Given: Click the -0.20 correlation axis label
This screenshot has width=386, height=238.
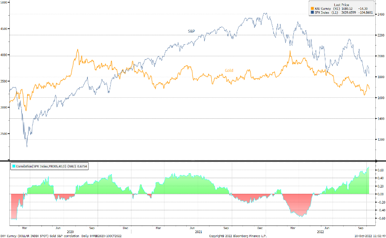Looking at the screenshot, I should 381,202.
